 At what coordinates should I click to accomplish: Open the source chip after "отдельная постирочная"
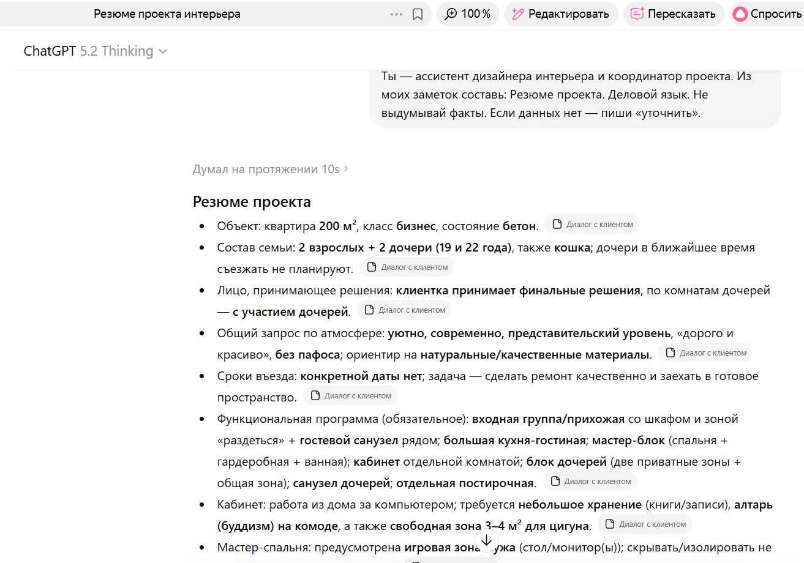click(590, 482)
